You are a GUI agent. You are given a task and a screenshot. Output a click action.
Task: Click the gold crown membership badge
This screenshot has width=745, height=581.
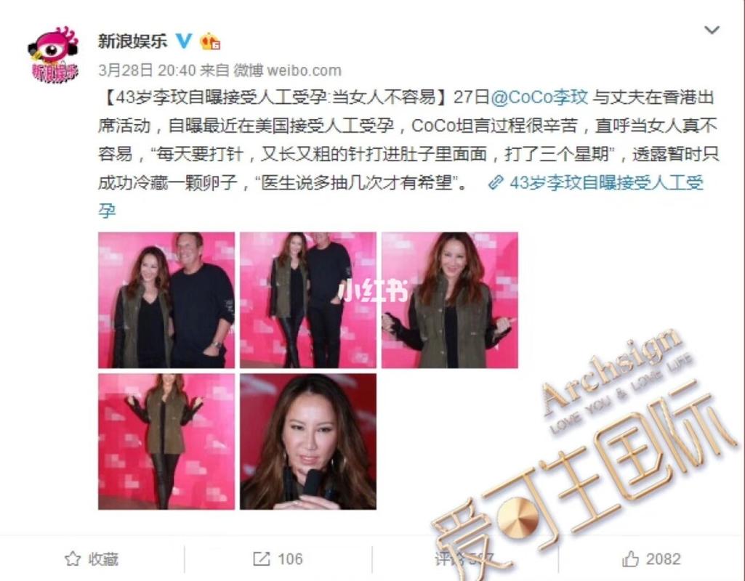[x=209, y=42]
